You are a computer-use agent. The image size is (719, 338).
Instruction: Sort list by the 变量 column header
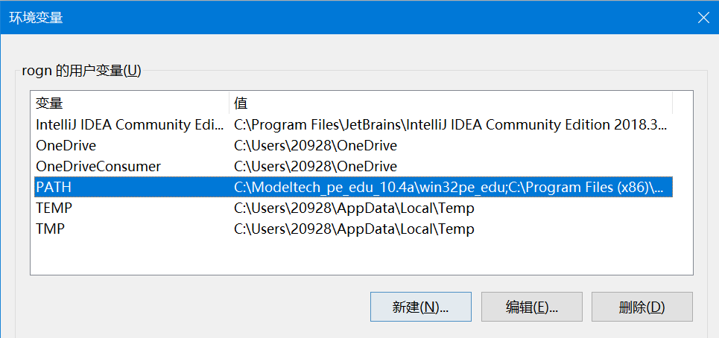point(128,103)
